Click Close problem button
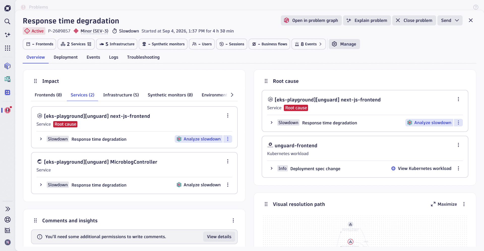Image resolution: width=484 pixels, height=251 pixels. 414,20
